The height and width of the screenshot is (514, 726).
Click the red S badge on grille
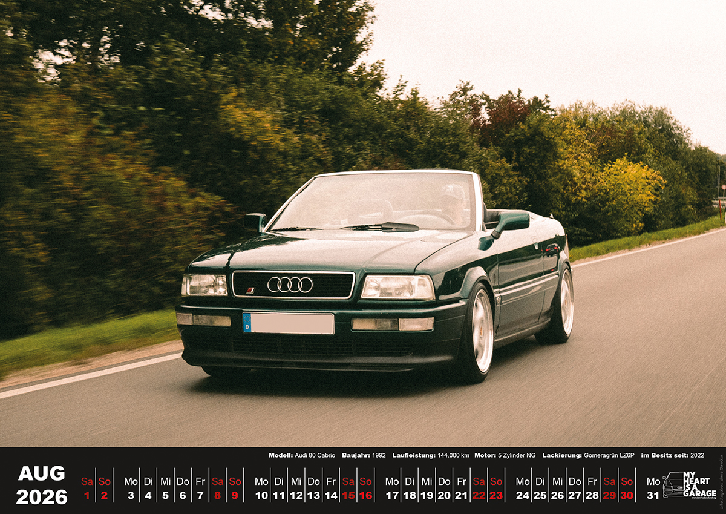pyautogui.click(x=250, y=291)
